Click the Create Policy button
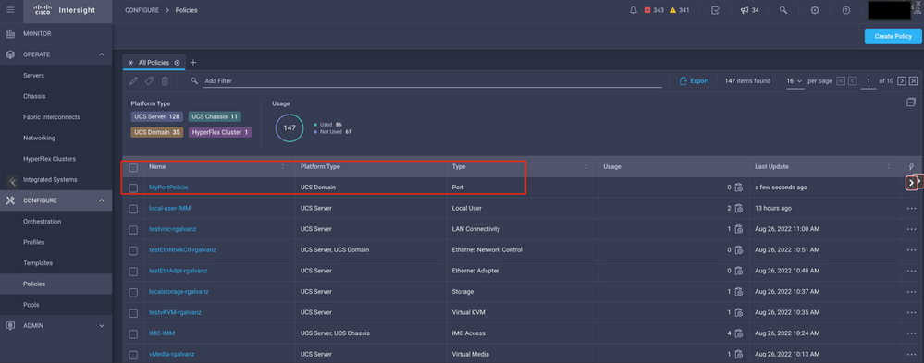 tap(893, 36)
